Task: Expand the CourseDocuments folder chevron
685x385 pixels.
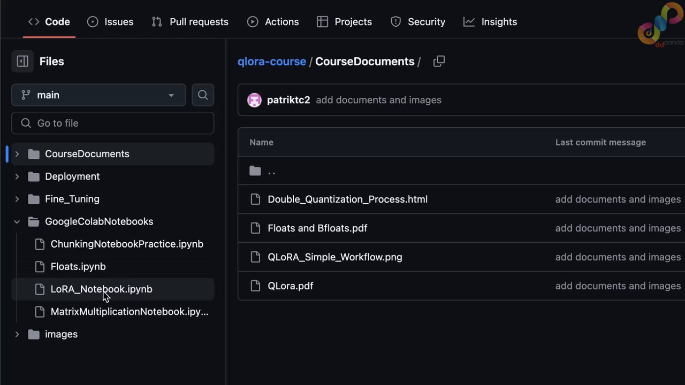Action: tap(17, 154)
